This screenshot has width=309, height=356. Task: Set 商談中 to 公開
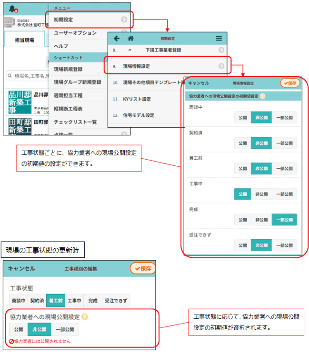242,117
